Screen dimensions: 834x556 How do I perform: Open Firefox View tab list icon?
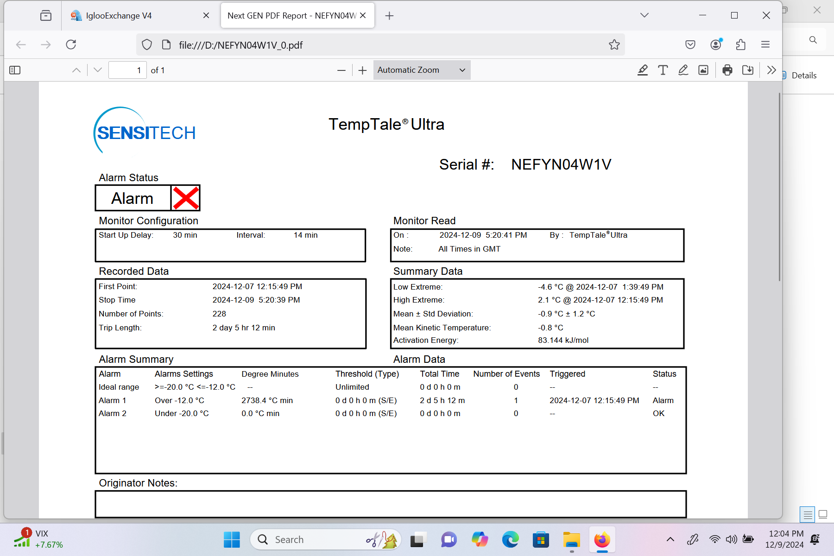[46, 16]
